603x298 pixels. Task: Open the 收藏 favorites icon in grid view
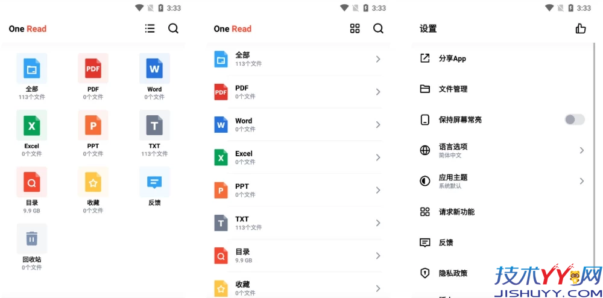pyautogui.click(x=93, y=182)
